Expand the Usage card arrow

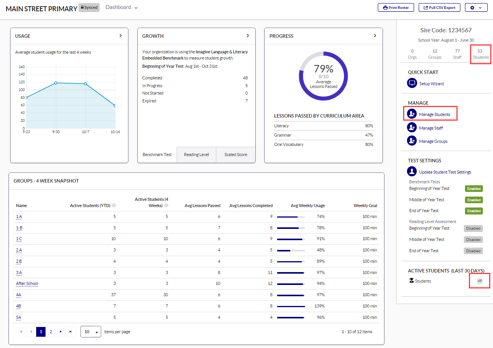pos(121,35)
